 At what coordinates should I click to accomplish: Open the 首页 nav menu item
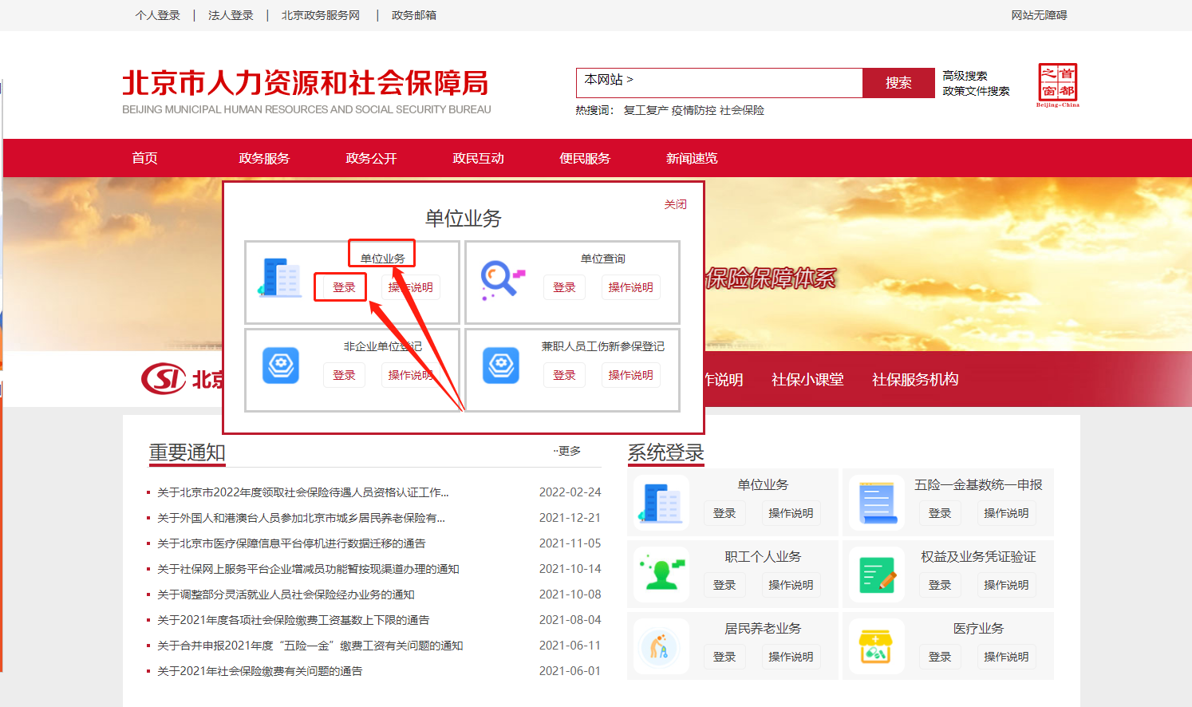(x=144, y=158)
